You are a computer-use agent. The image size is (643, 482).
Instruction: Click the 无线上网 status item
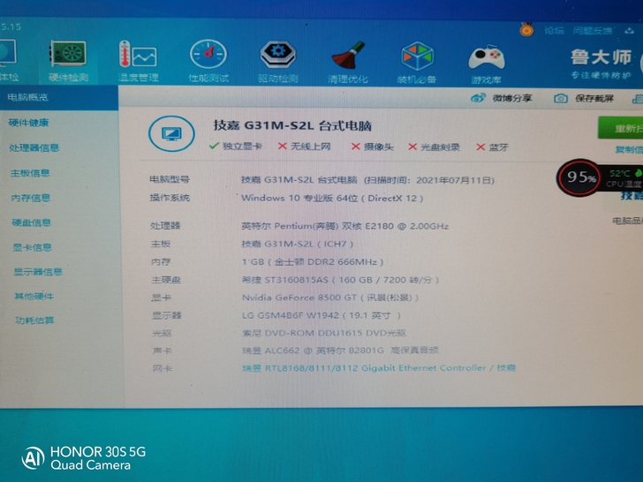pyautogui.click(x=304, y=147)
